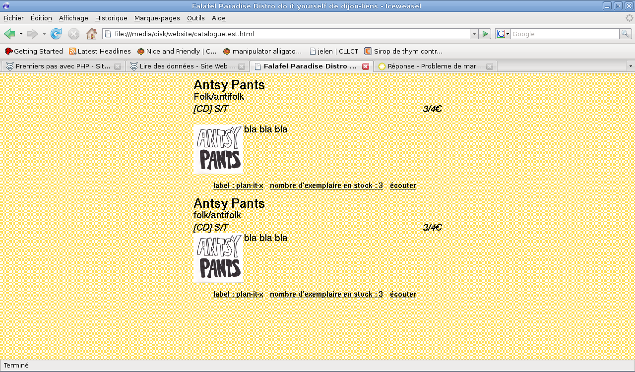This screenshot has width=635, height=372.
Task: Click the activity throbber icon
Action: [x=629, y=18]
